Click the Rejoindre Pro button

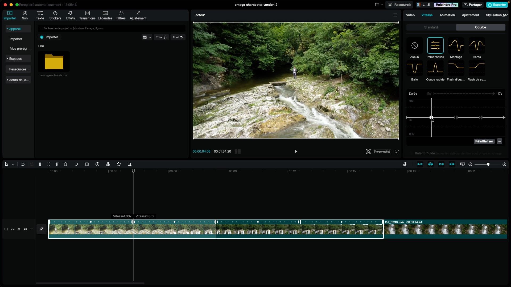point(446,5)
